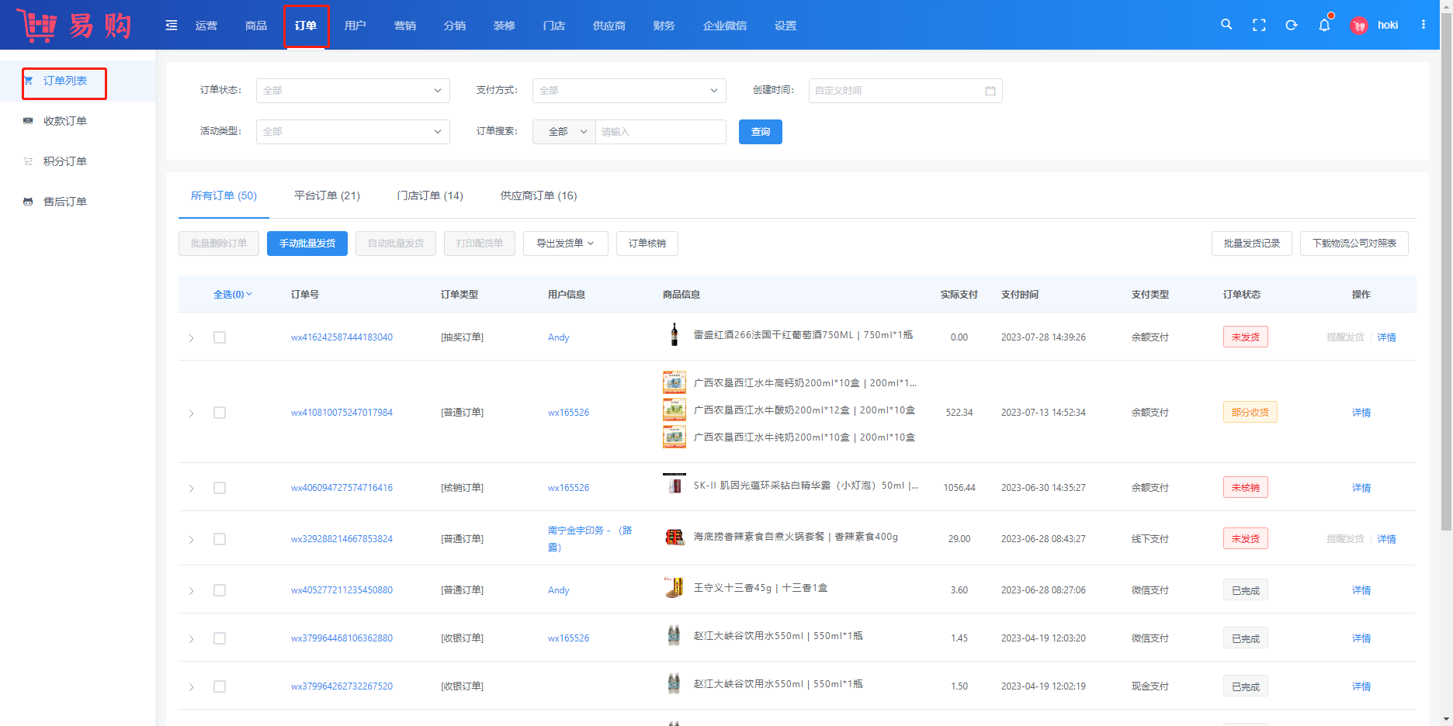The image size is (1453, 726).
Task: Expand row details for order wx410810075247017984
Action: pyautogui.click(x=192, y=413)
